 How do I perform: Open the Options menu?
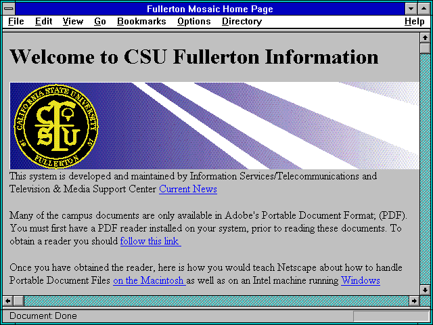click(x=194, y=22)
